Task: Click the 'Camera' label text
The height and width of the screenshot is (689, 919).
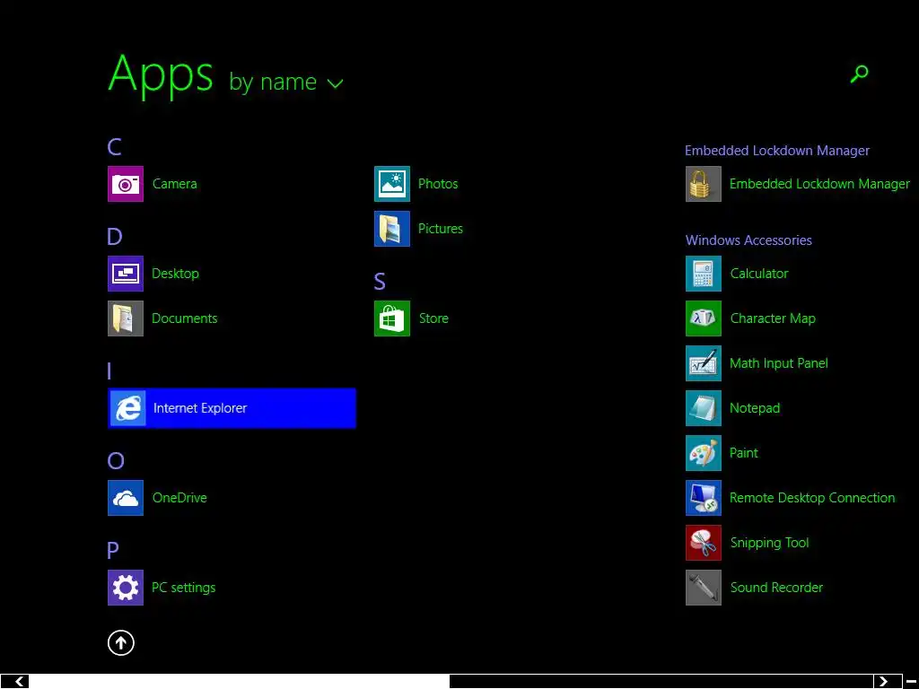Action: pos(175,184)
